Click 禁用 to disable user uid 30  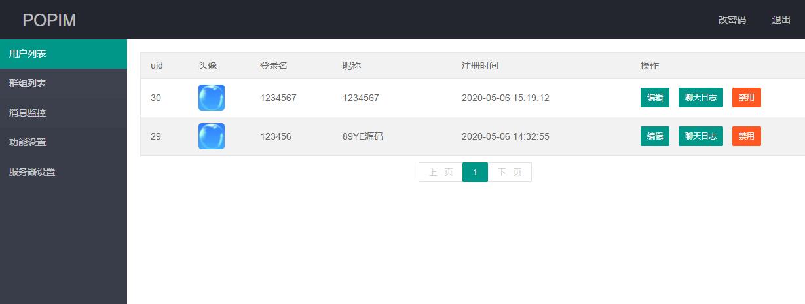[746, 98]
